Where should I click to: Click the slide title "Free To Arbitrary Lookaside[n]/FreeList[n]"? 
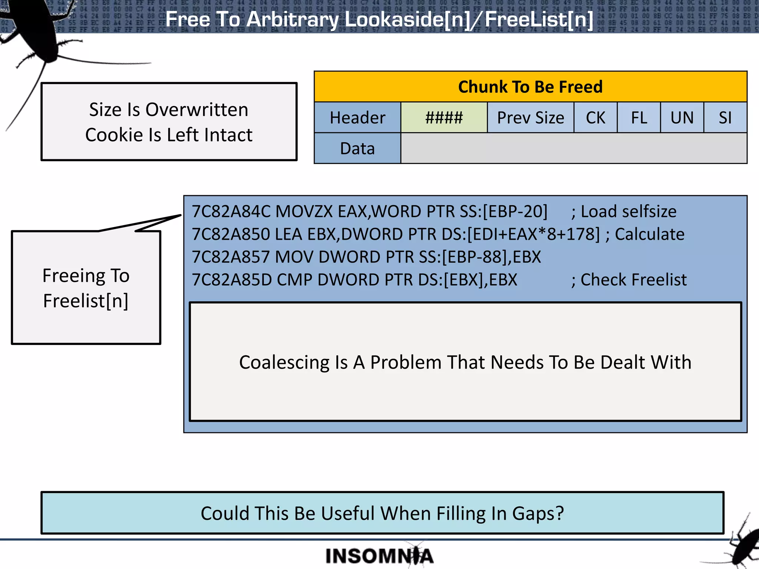pos(379,19)
